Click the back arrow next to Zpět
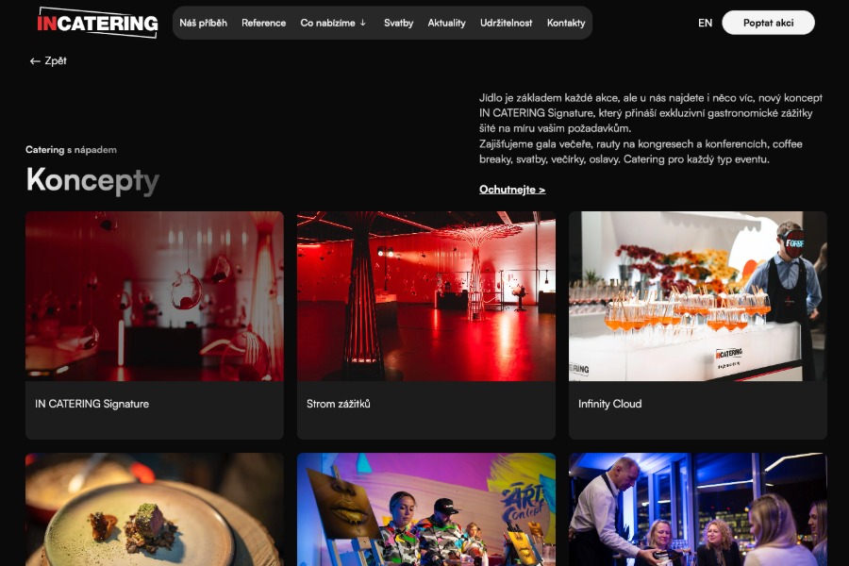Screen dimensions: 849x566 pos(35,61)
